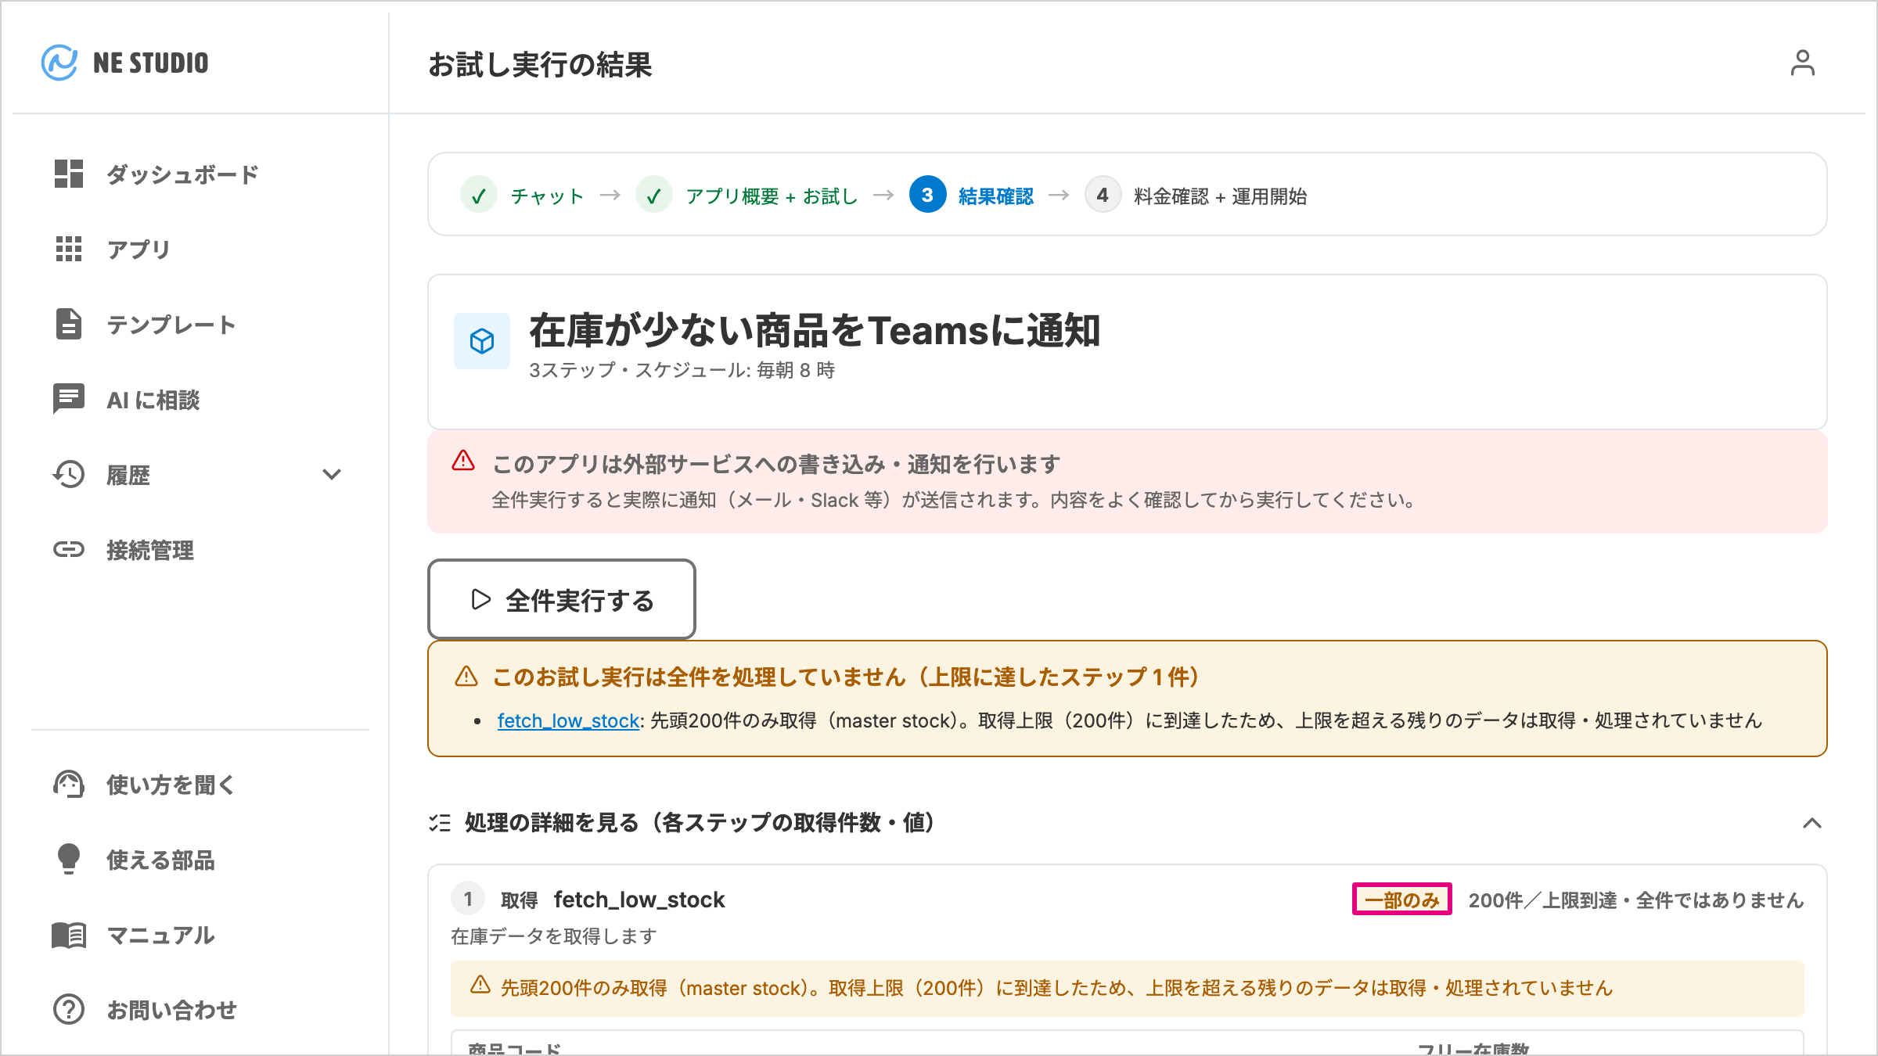Go to the チャット step
Viewport: 1878px width, 1056px height.
click(x=523, y=196)
